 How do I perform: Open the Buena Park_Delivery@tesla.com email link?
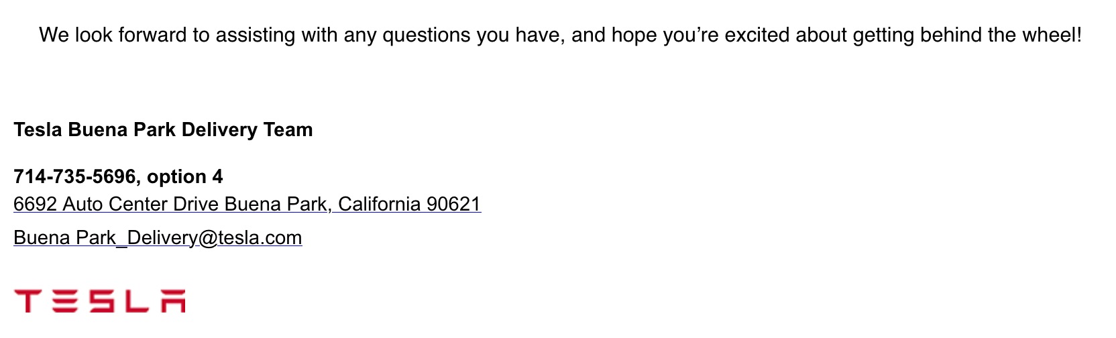tap(158, 237)
